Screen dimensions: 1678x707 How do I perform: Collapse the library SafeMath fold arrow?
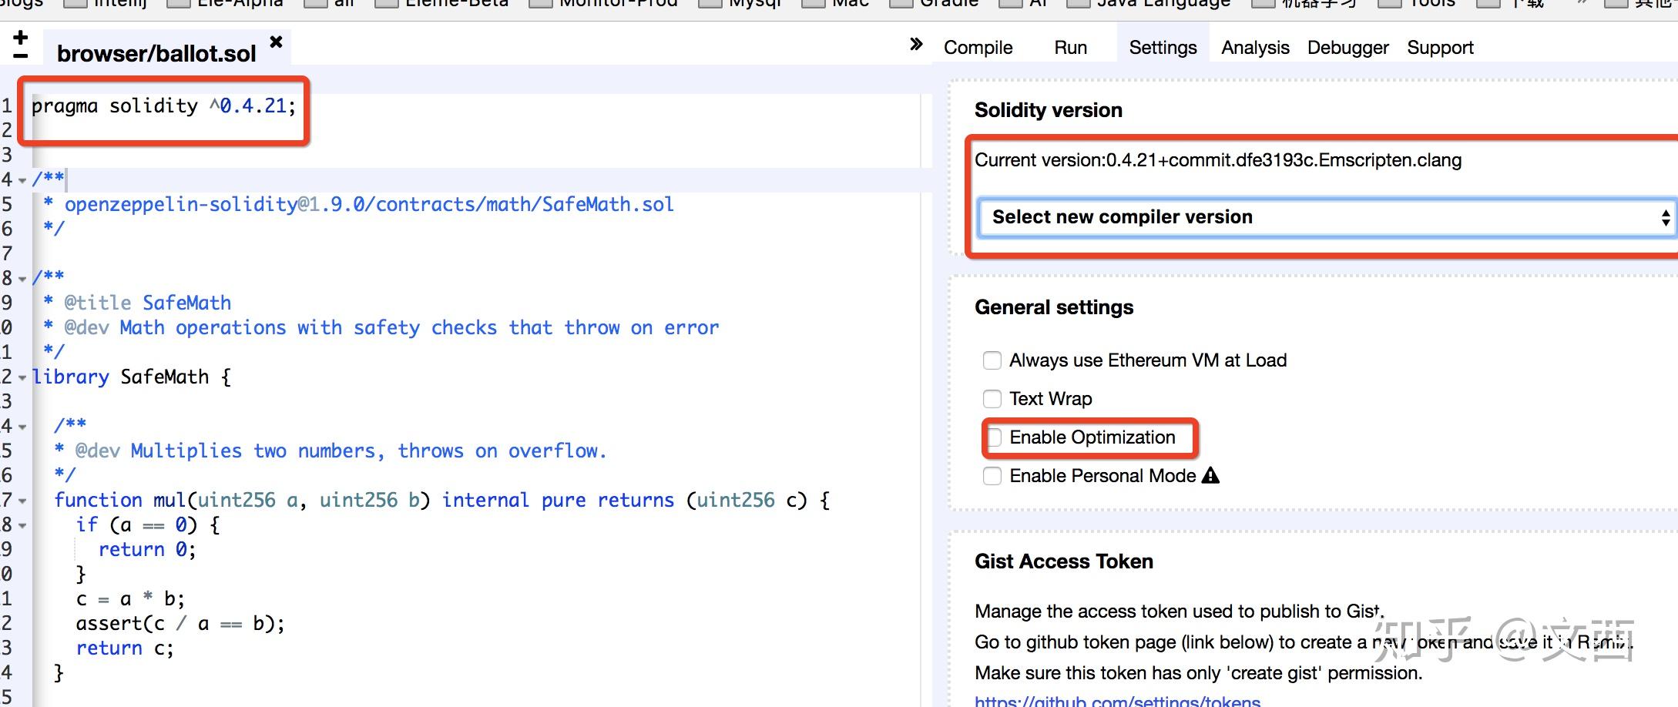tap(22, 377)
